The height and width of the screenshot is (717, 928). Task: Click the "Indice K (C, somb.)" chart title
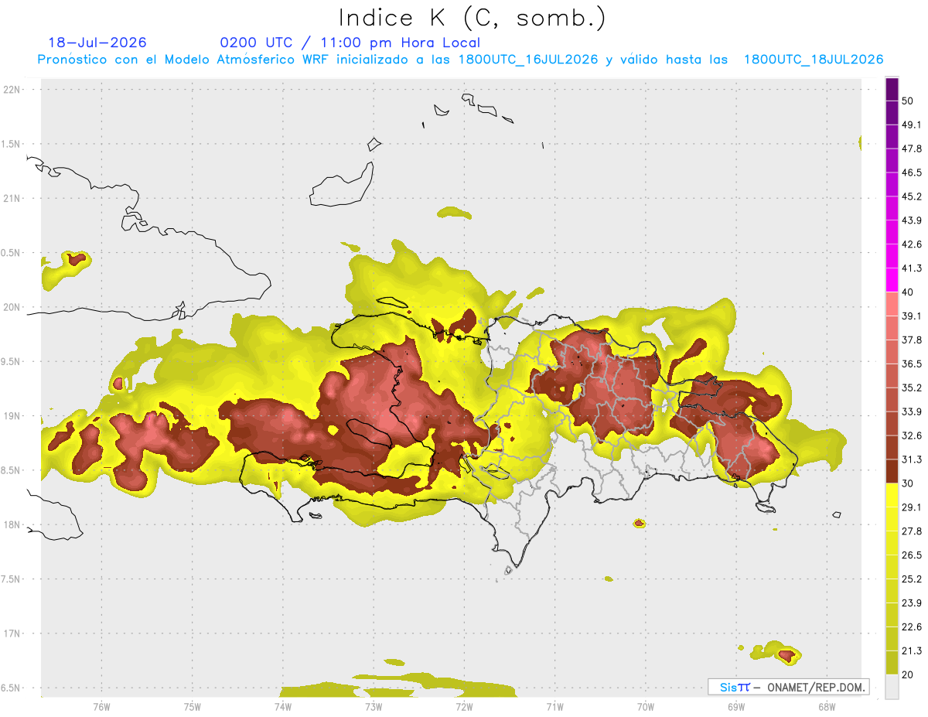pos(473,18)
